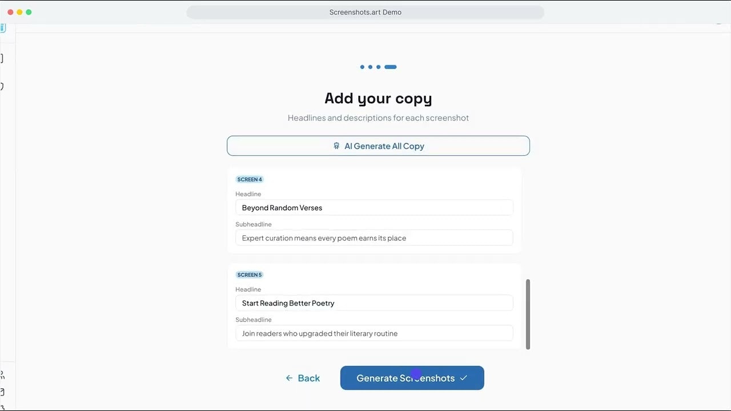Screen dimensions: 731x411
Task: Select the Screen 5 Subheadline input
Action: [374, 333]
